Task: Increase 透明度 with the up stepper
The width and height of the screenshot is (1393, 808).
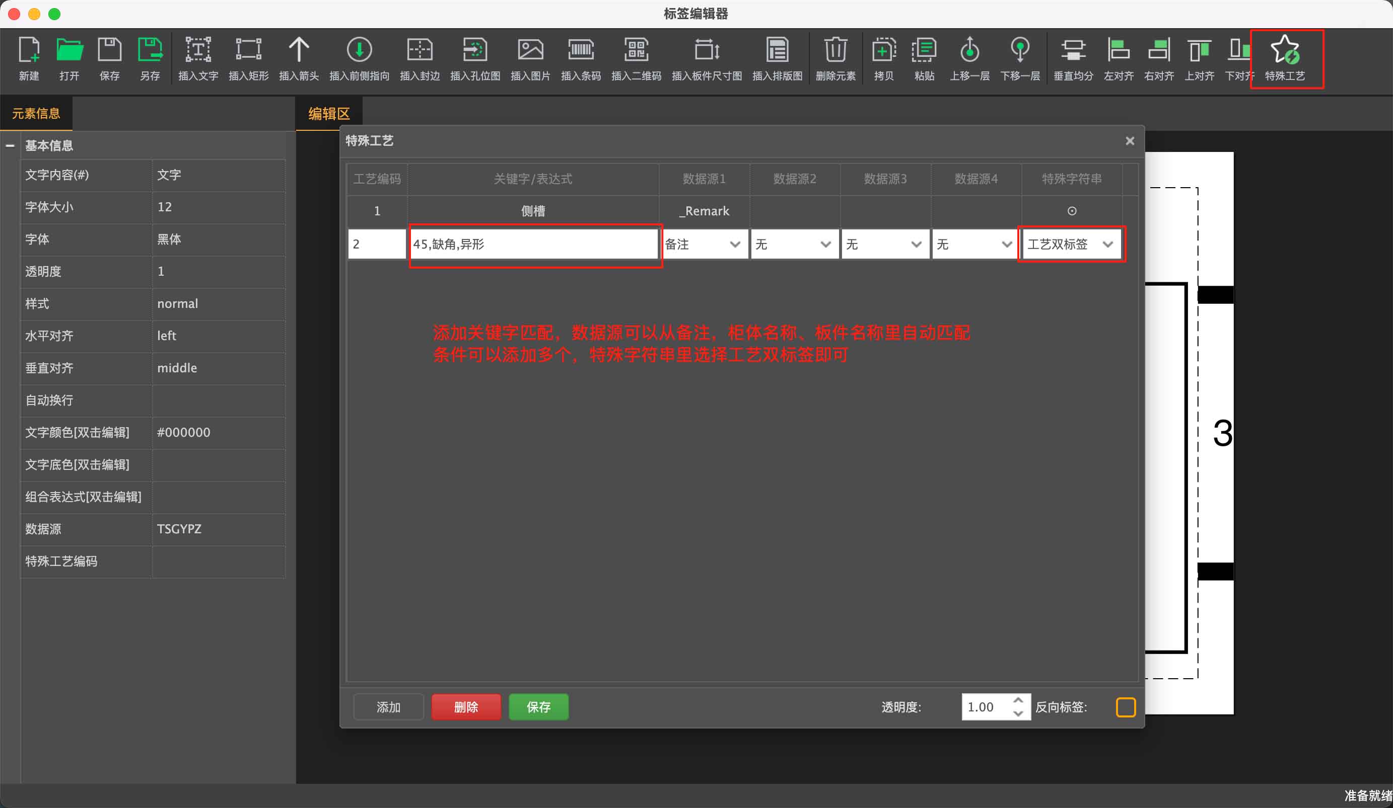Action: [1018, 700]
